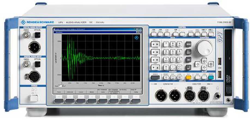Select the Marker softkey label on screen
Screen dimensions: 250x120
pos(92,92)
